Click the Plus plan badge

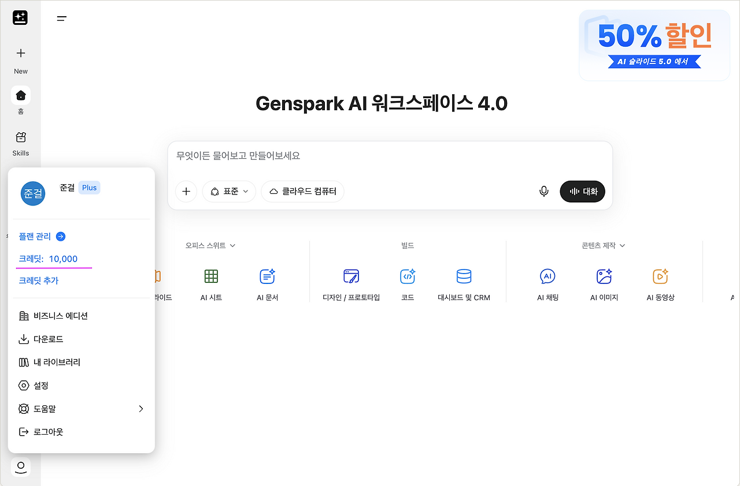click(90, 188)
